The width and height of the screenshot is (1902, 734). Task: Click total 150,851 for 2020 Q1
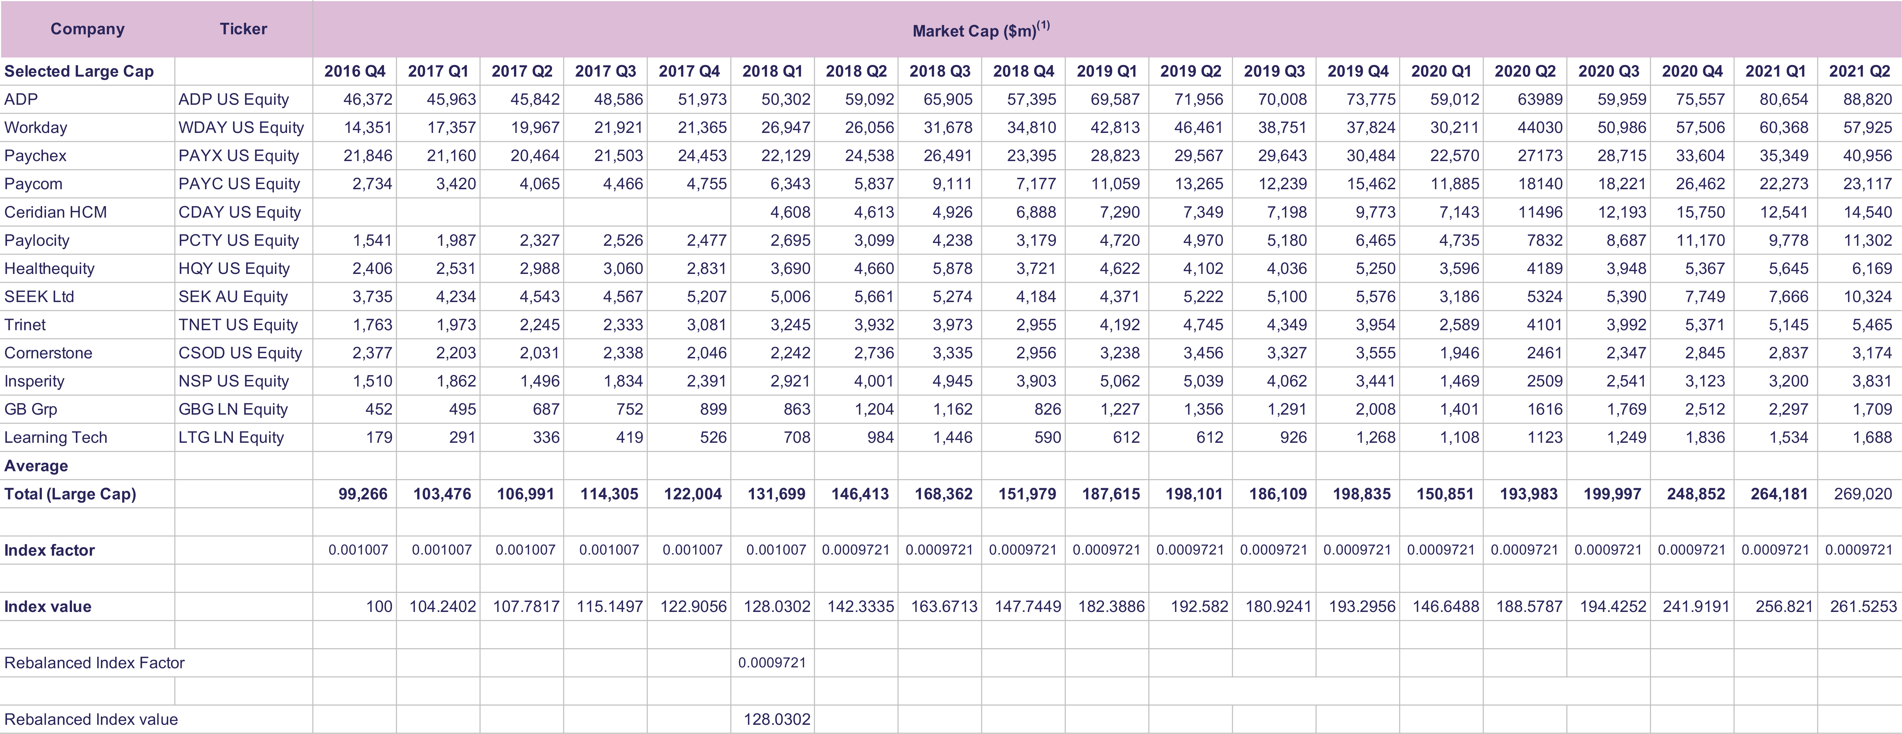[x=1445, y=494]
